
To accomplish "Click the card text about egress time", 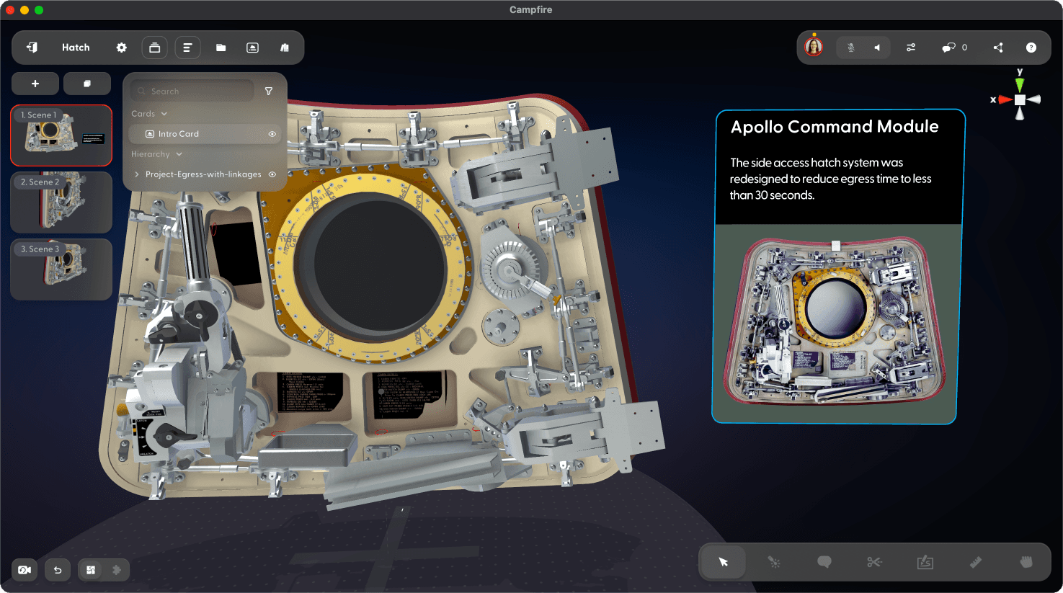I will tap(830, 179).
